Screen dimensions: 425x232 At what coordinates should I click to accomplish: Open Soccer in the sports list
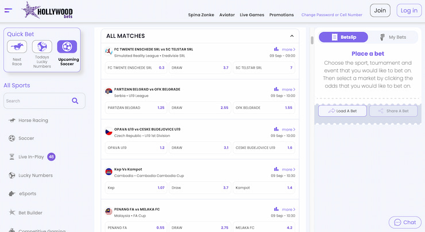tap(26, 138)
